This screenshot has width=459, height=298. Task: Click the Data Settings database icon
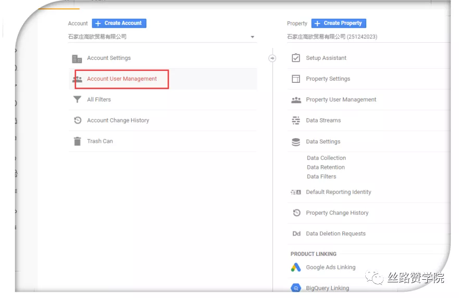click(296, 142)
